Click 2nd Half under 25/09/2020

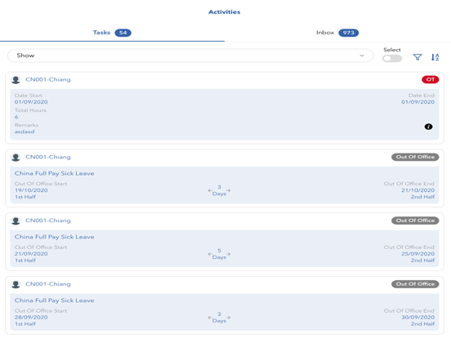tap(422, 260)
